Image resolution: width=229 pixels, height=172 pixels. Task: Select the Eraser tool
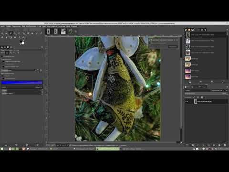[41, 33]
